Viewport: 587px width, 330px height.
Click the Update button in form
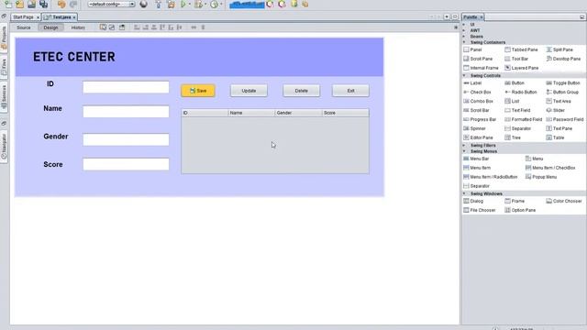pyautogui.click(x=249, y=91)
